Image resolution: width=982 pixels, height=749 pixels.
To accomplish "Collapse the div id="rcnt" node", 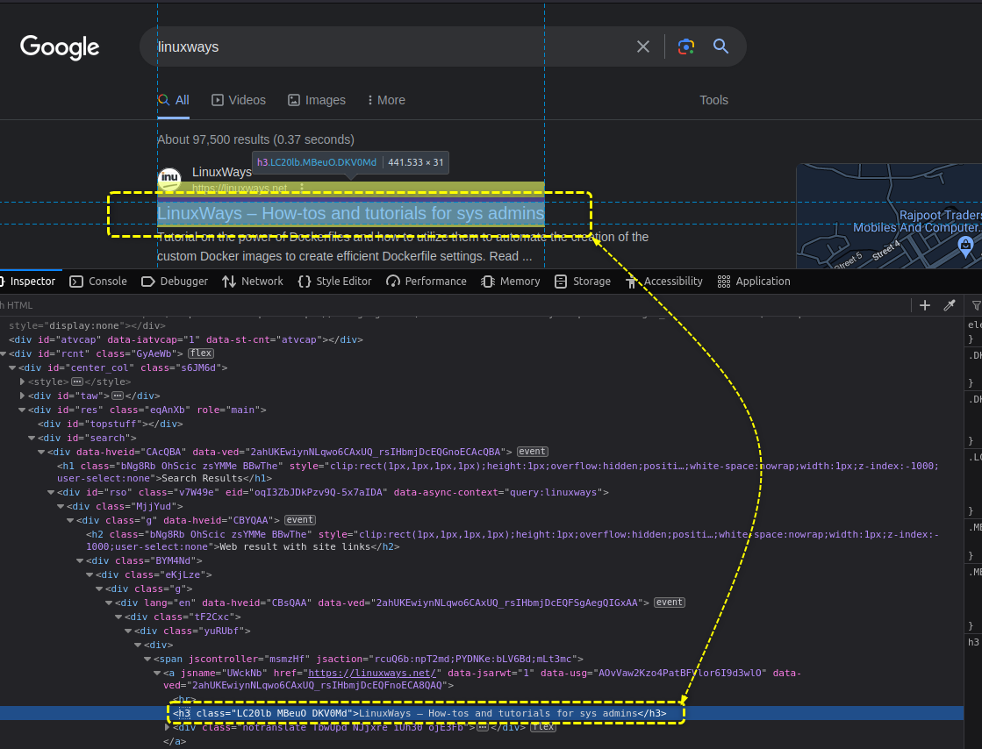I will [4, 354].
